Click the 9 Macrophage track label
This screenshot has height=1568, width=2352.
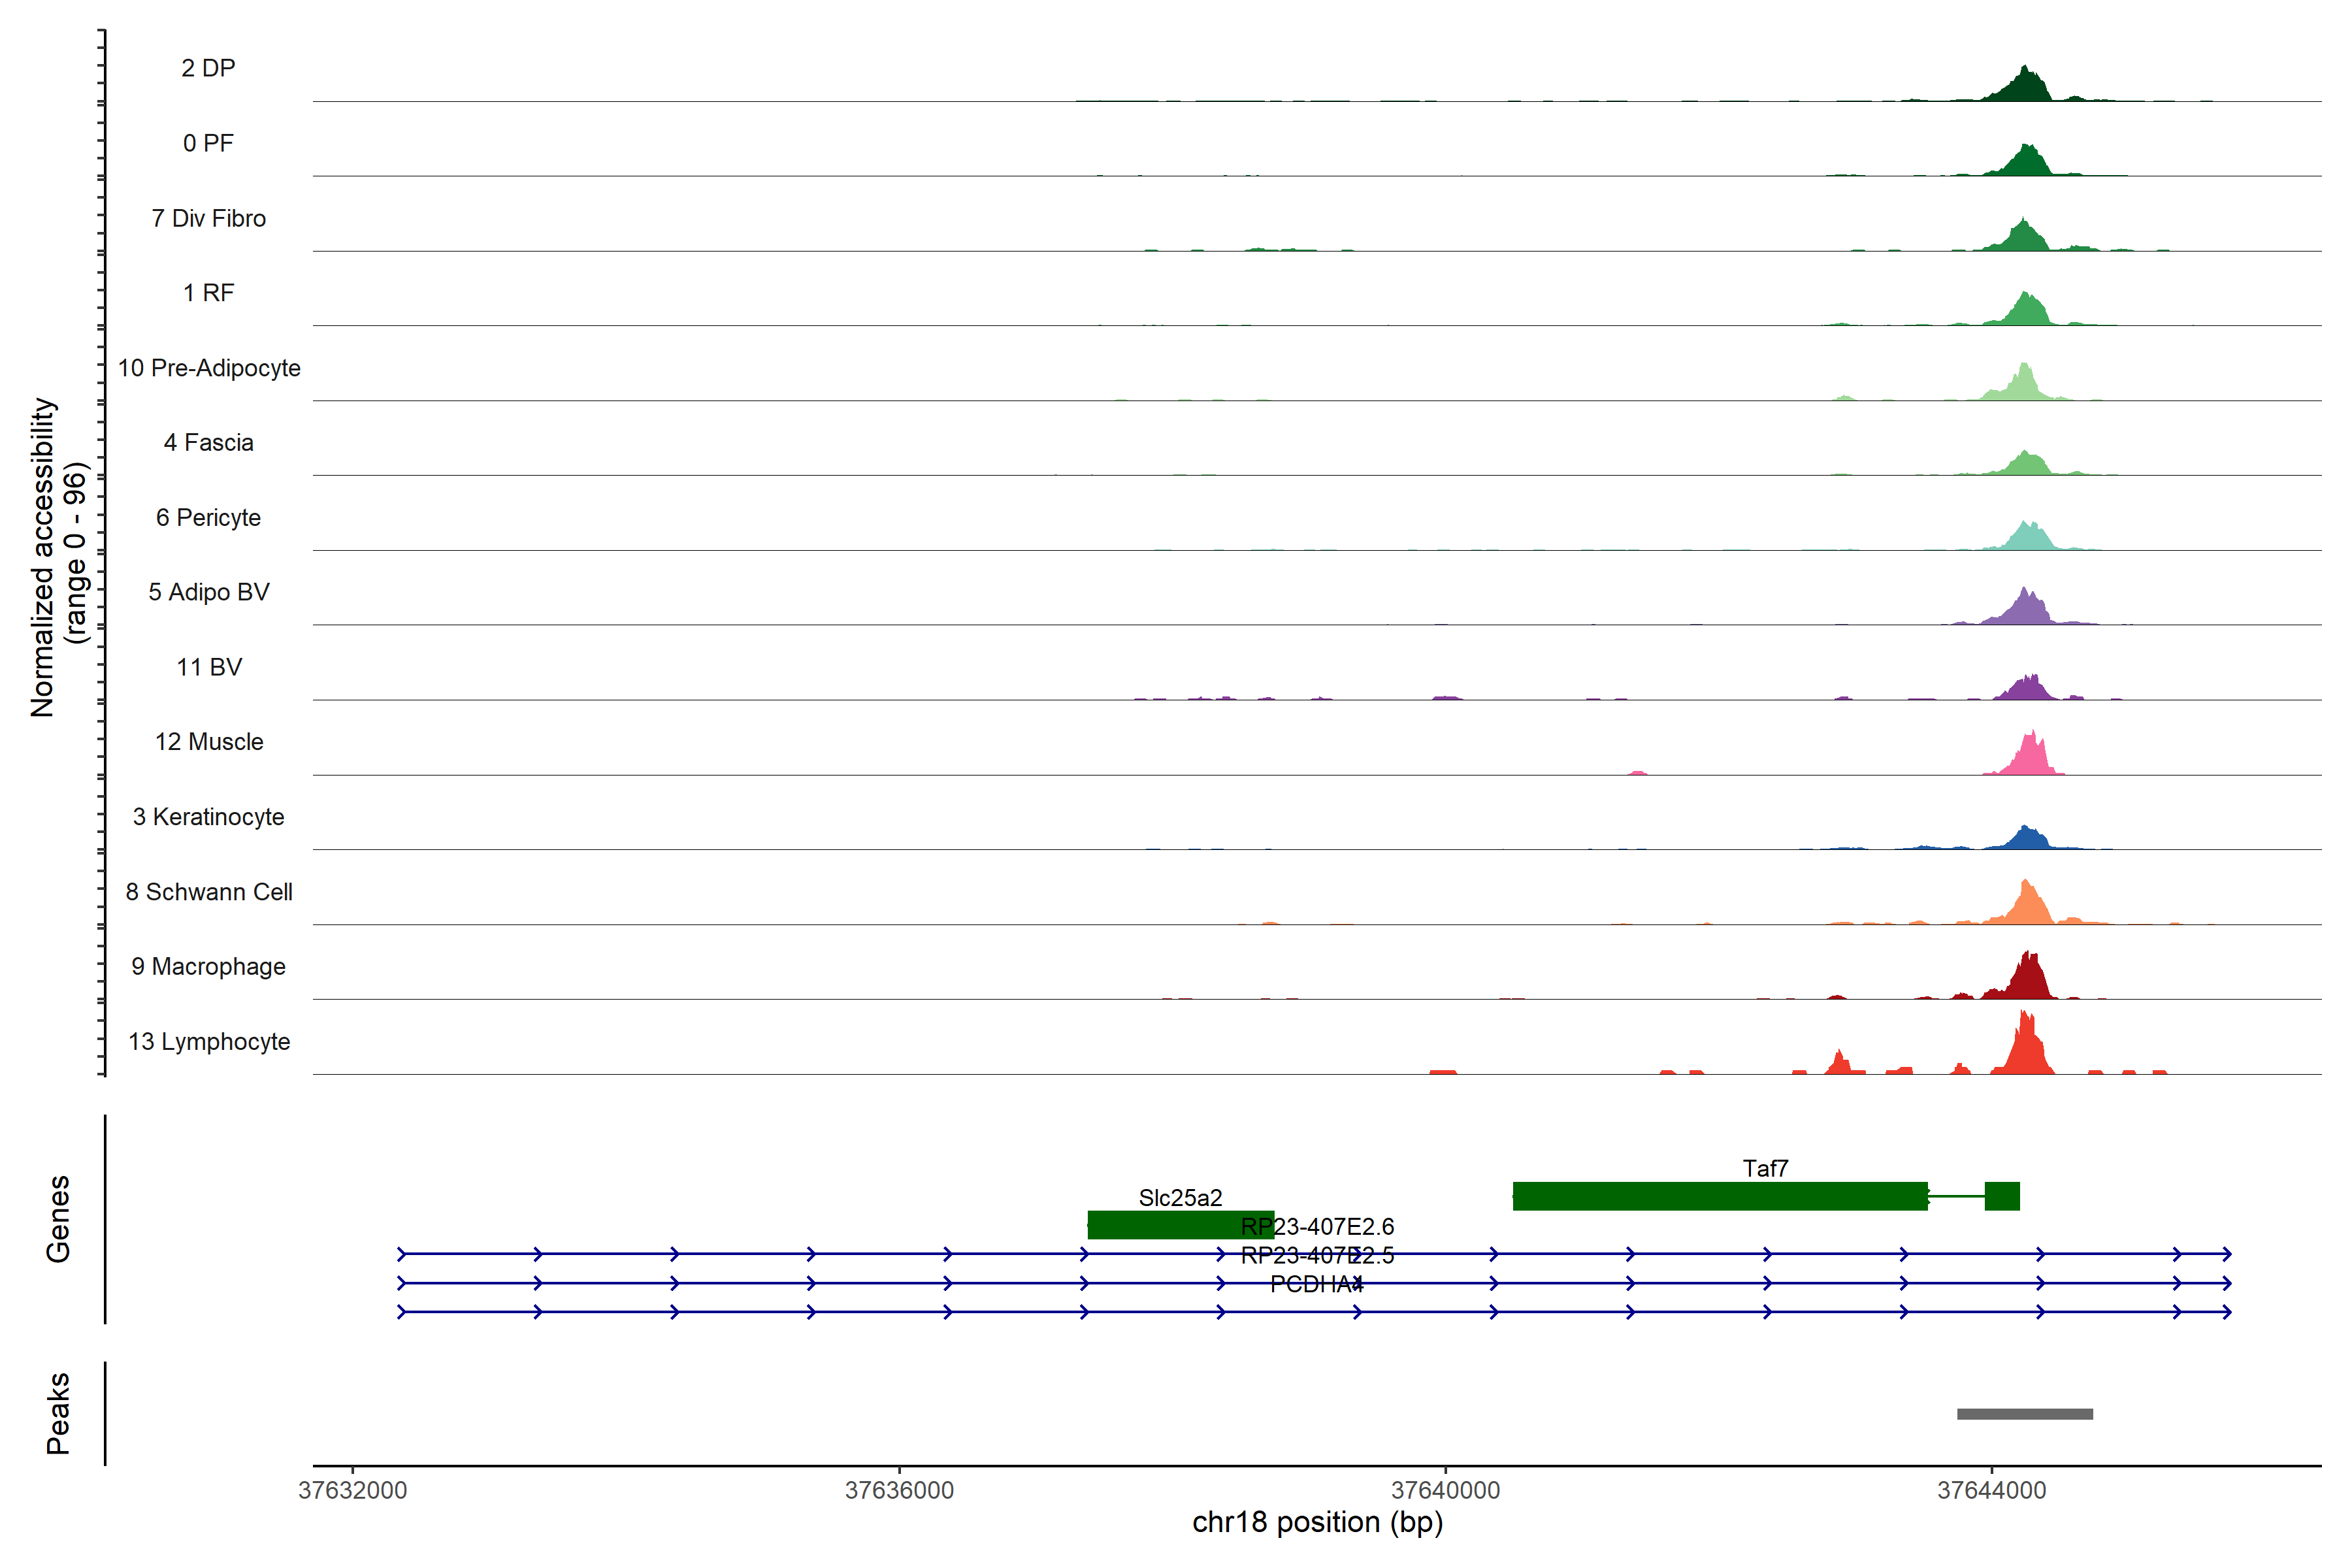[x=209, y=966]
